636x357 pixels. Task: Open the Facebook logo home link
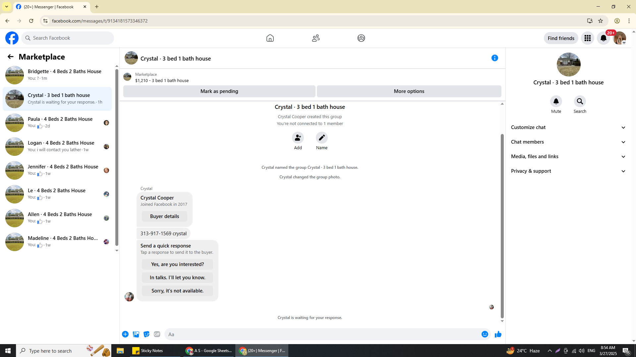point(12,38)
